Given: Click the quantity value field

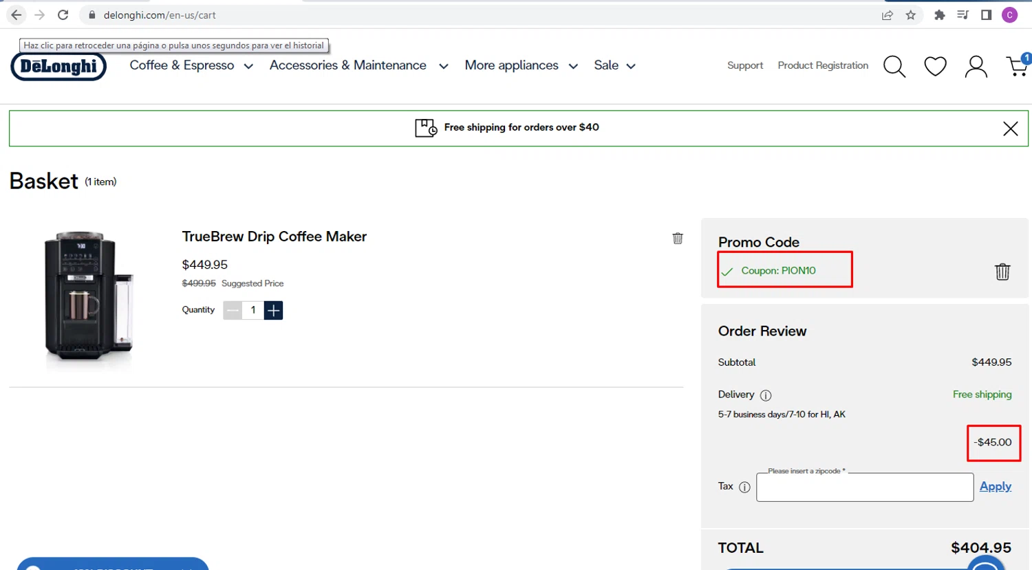Looking at the screenshot, I should click(x=253, y=310).
